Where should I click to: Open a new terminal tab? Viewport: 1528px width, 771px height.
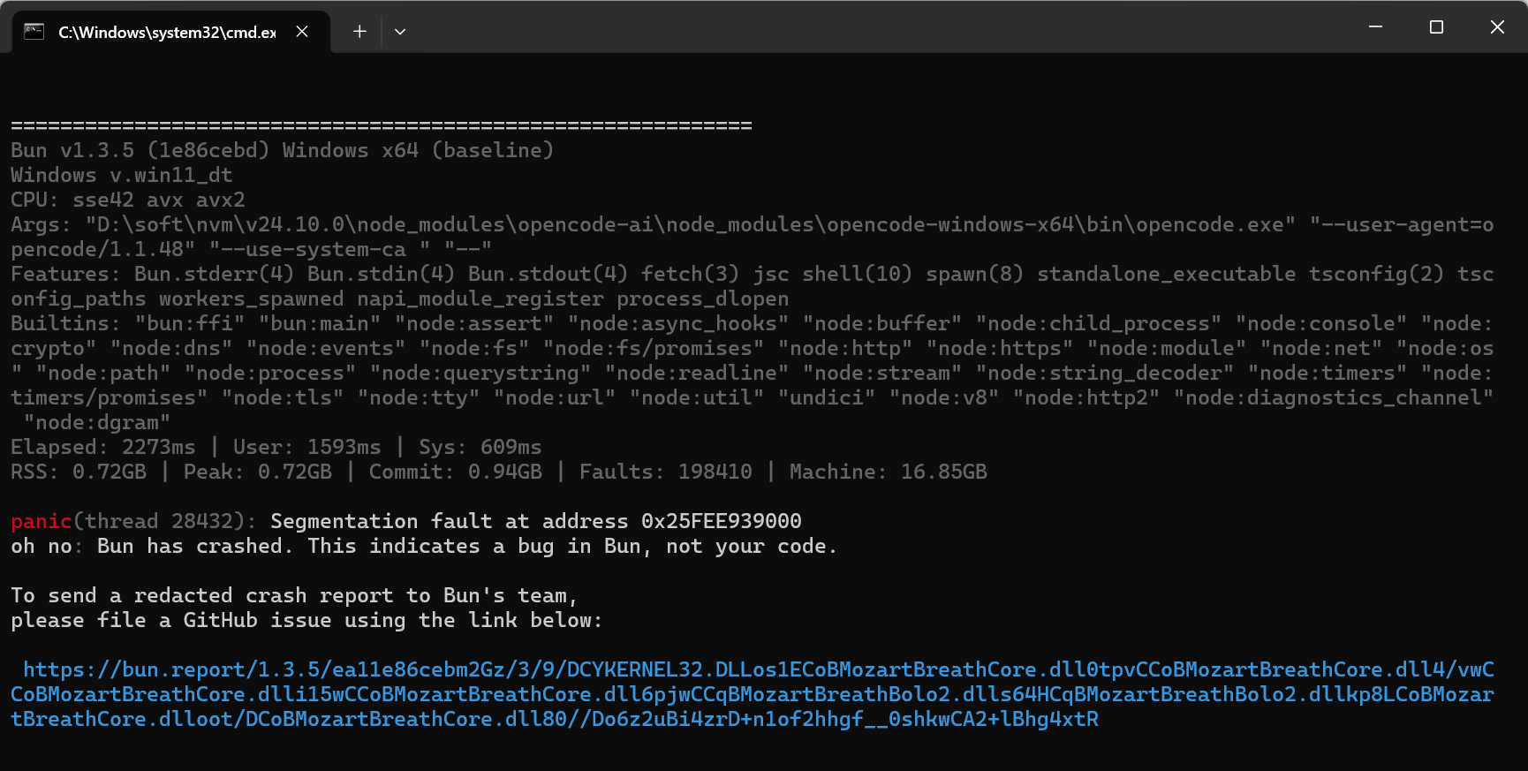pos(359,32)
